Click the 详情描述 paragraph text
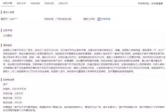 click(x=84, y=109)
